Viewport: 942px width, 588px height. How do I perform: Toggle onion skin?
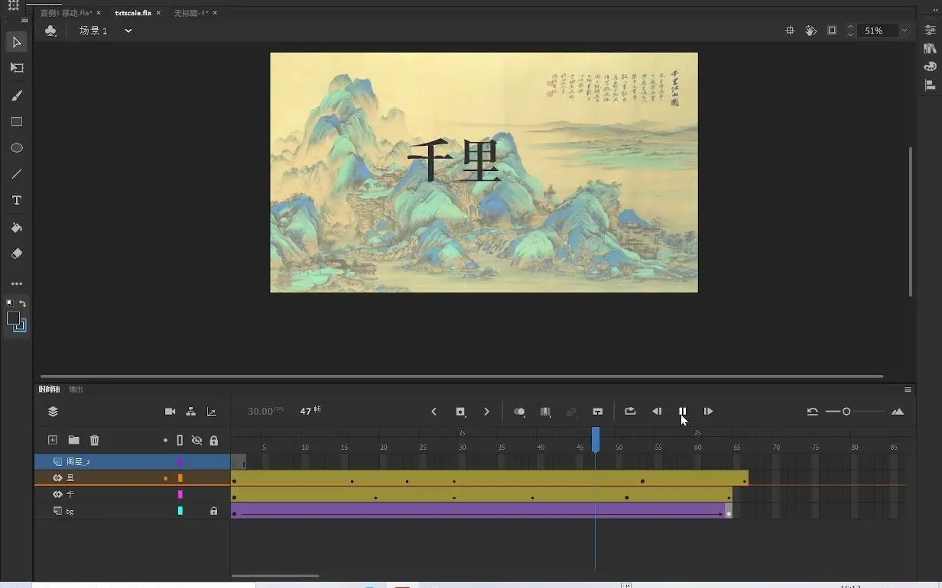519,412
